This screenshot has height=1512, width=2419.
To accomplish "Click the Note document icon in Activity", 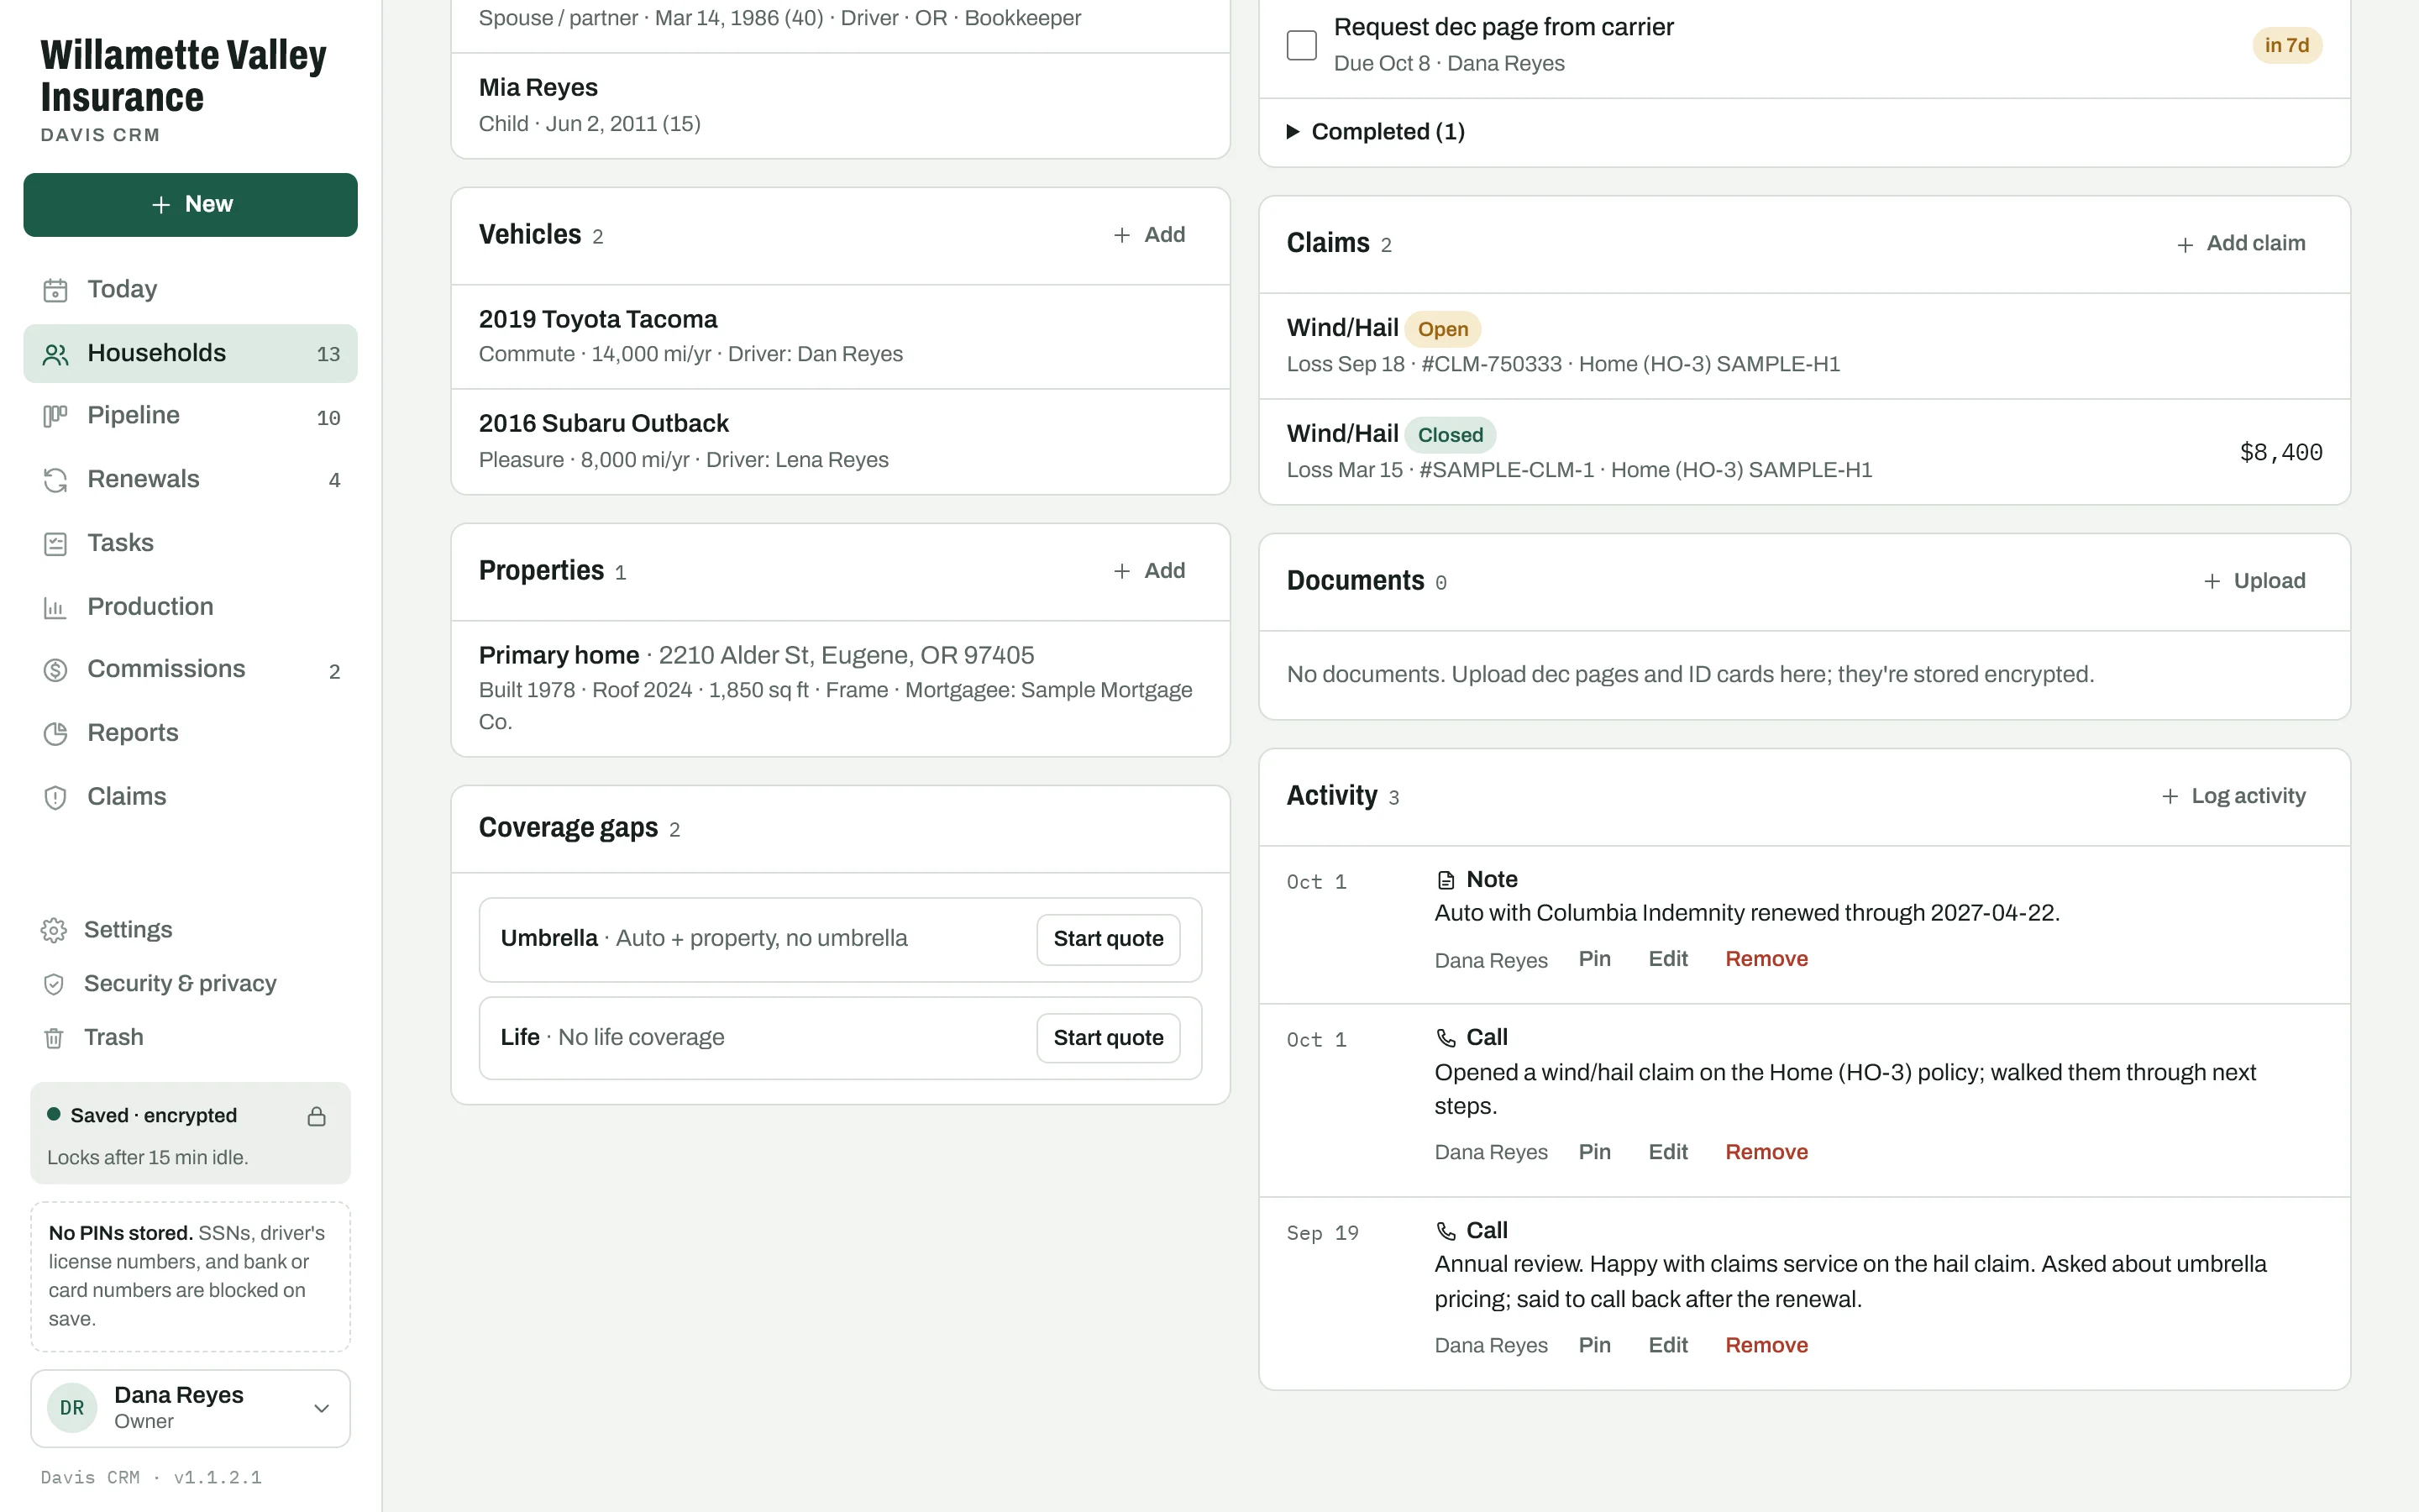I will (x=1446, y=880).
